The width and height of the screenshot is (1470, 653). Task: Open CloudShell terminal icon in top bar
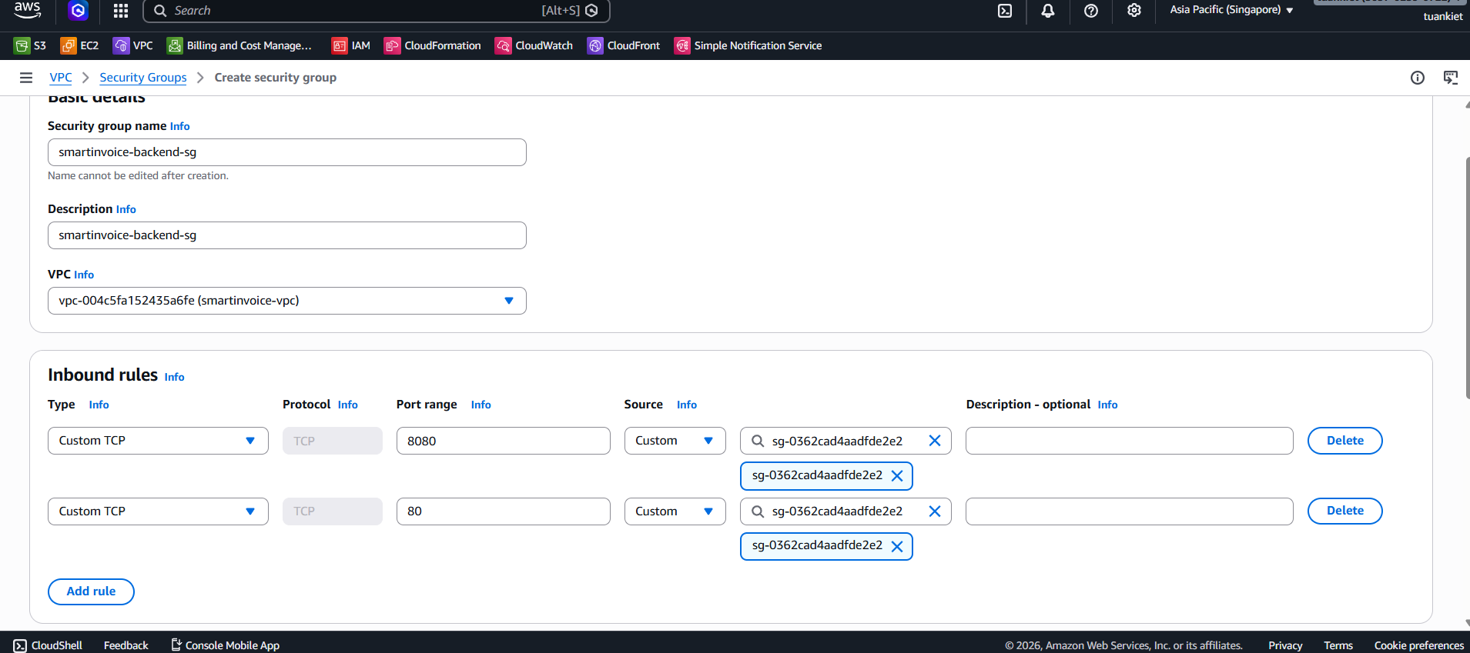(1005, 11)
